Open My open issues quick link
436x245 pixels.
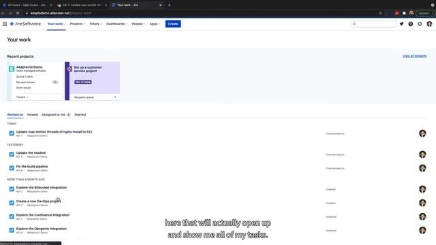pyautogui.click(x=26, y=82)
